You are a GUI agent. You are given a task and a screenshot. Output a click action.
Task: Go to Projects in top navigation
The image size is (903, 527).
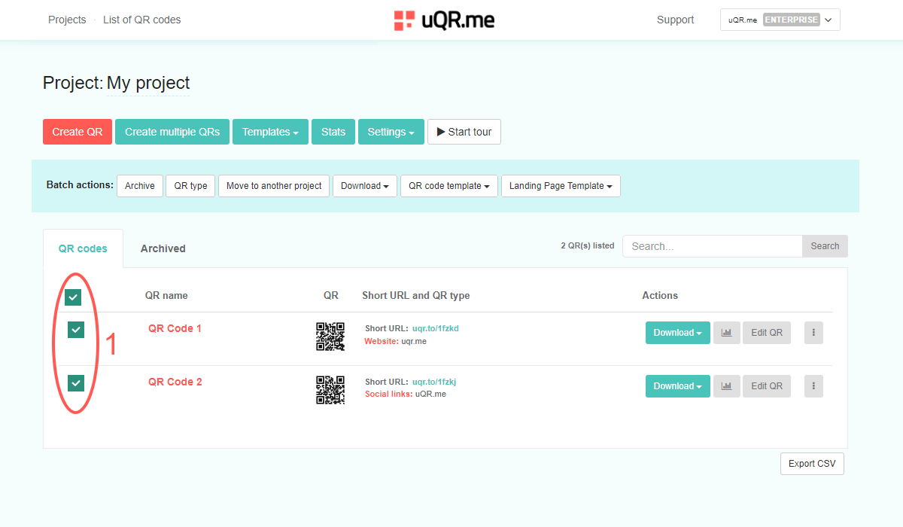[x=67, y=20]
